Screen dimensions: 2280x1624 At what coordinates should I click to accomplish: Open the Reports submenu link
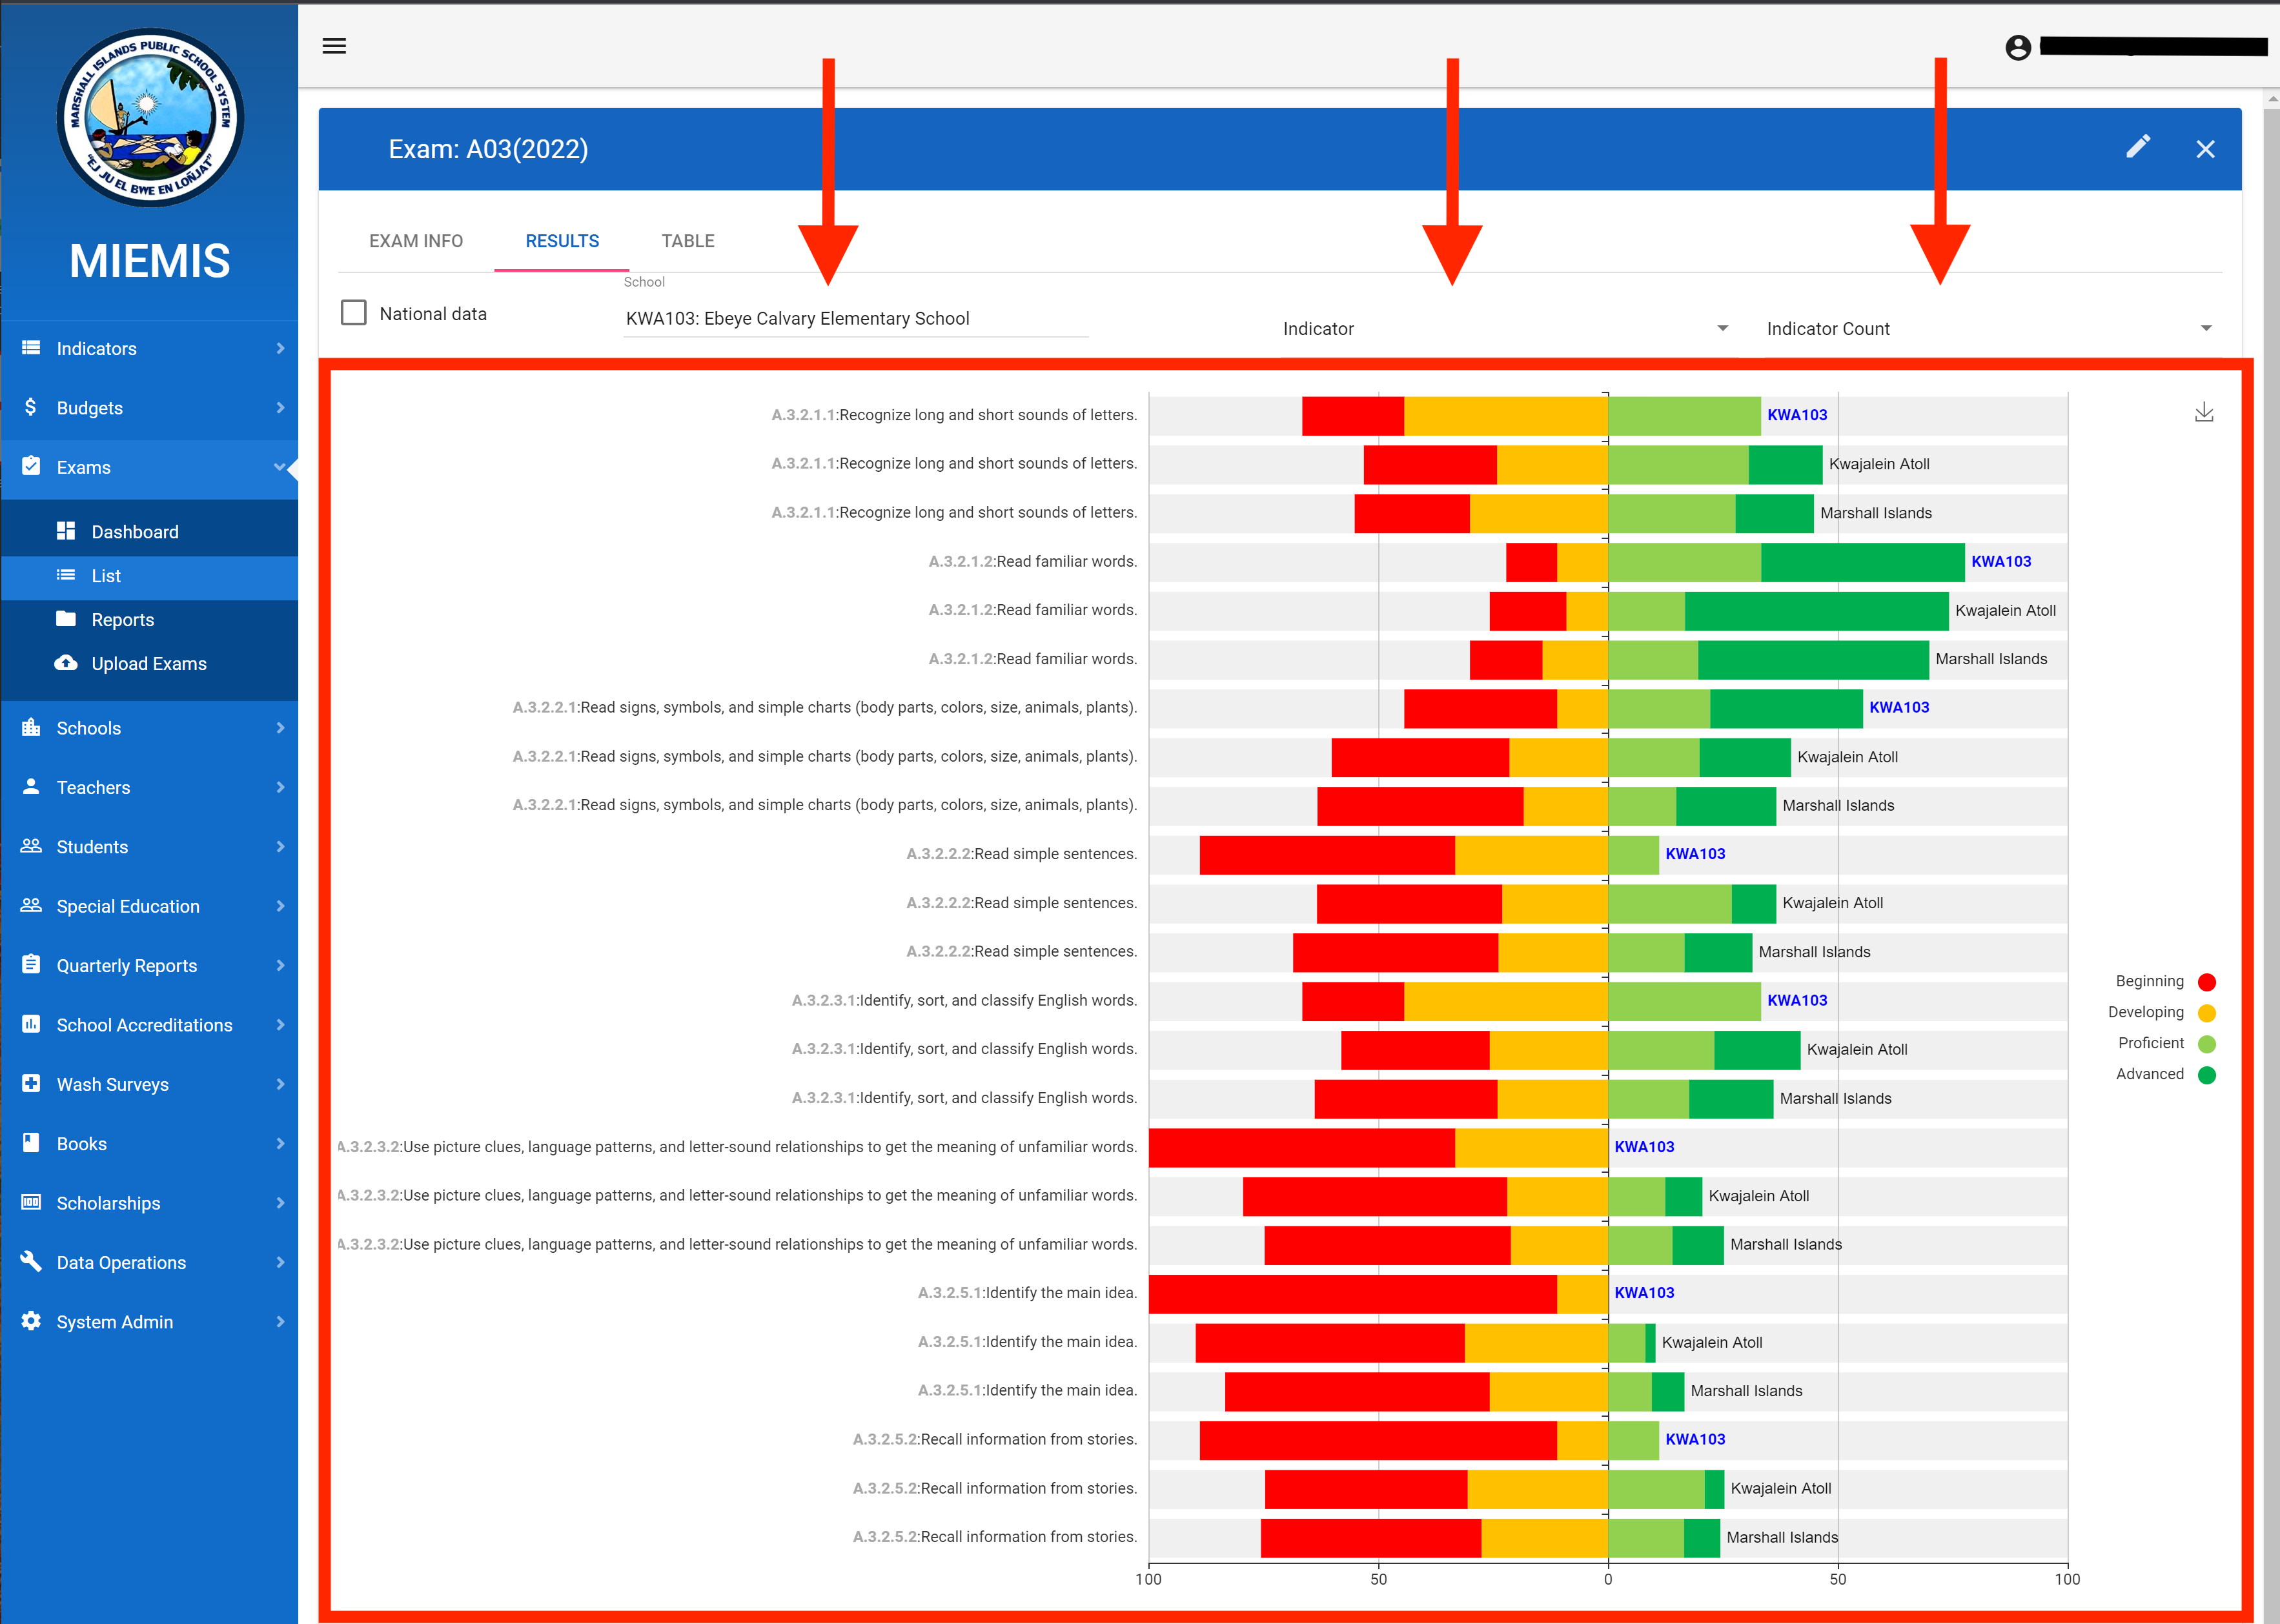coord(123,620)
